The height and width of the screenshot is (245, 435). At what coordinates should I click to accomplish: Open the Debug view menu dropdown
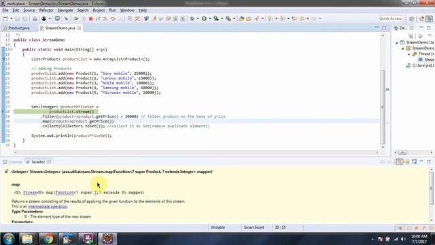click(x=430, y=35)
